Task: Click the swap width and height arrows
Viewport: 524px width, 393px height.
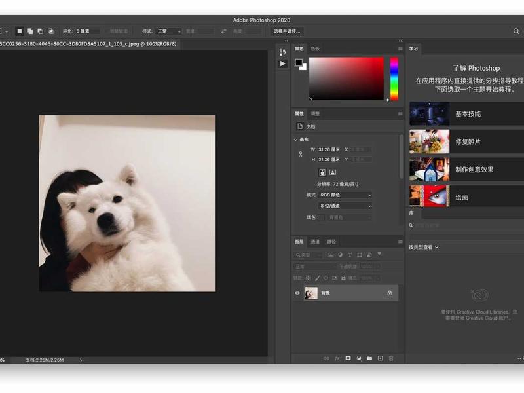Action: (223, 31)
